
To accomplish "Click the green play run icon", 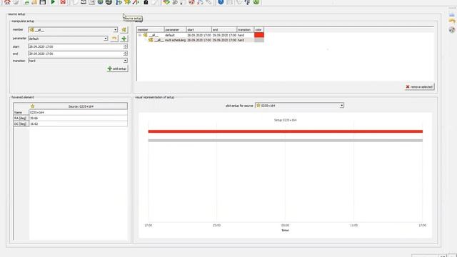I will [x=53, y=2].
